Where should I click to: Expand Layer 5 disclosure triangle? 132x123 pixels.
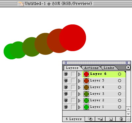coord(79,81)
